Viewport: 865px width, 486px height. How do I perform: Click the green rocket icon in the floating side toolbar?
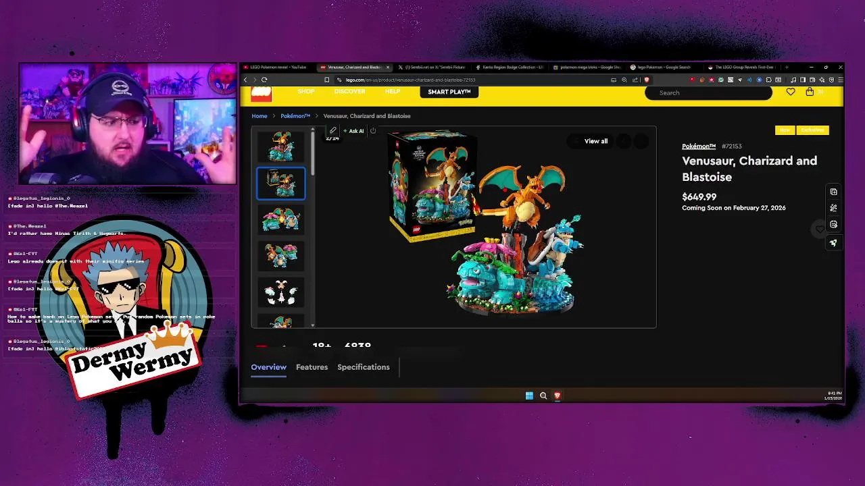pyautogui.click(x=833, y=243)
